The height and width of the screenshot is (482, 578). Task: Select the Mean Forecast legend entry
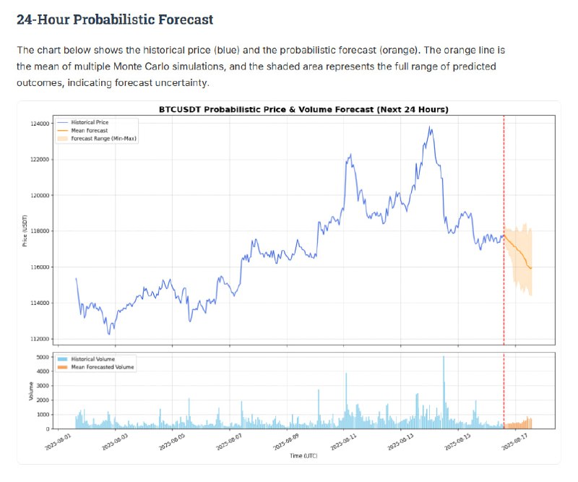86,130
